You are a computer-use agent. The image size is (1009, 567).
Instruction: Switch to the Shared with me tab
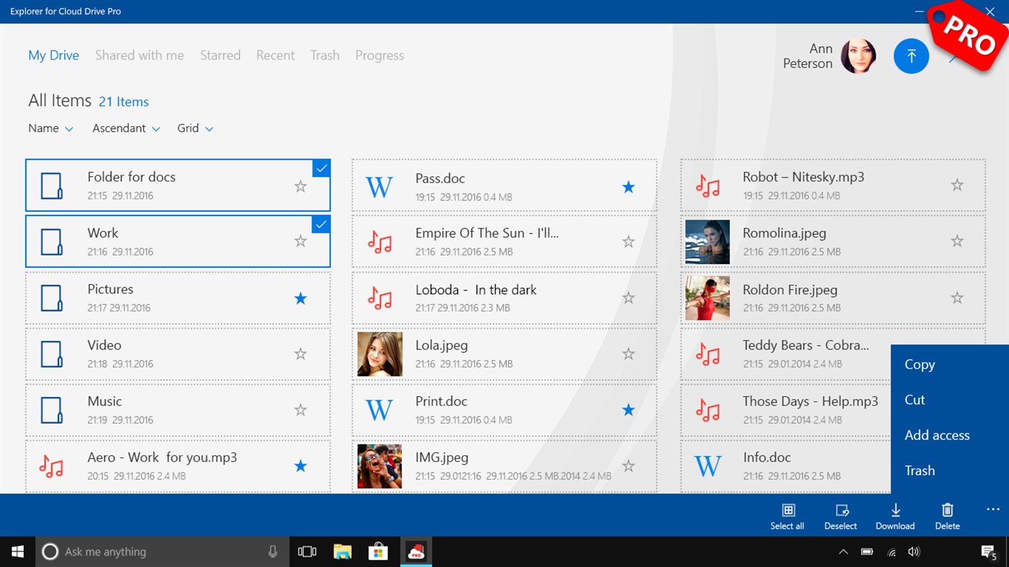[139, 55]
